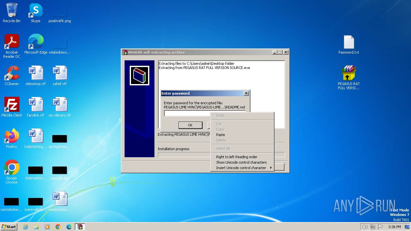
Task: Click OK in Enter password dialog
Action: click(190, 125)
